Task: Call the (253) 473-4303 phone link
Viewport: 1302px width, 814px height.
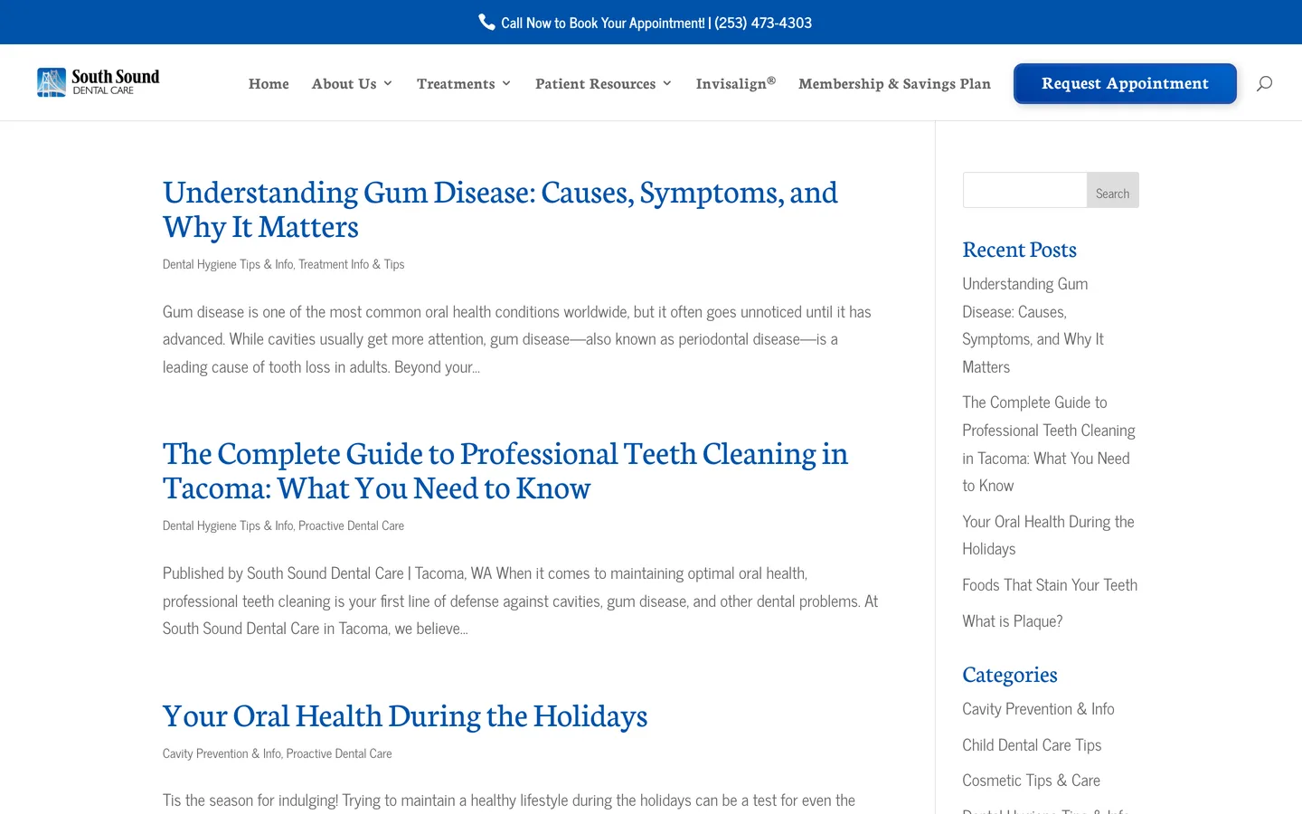Action: [x=763, y=23]
